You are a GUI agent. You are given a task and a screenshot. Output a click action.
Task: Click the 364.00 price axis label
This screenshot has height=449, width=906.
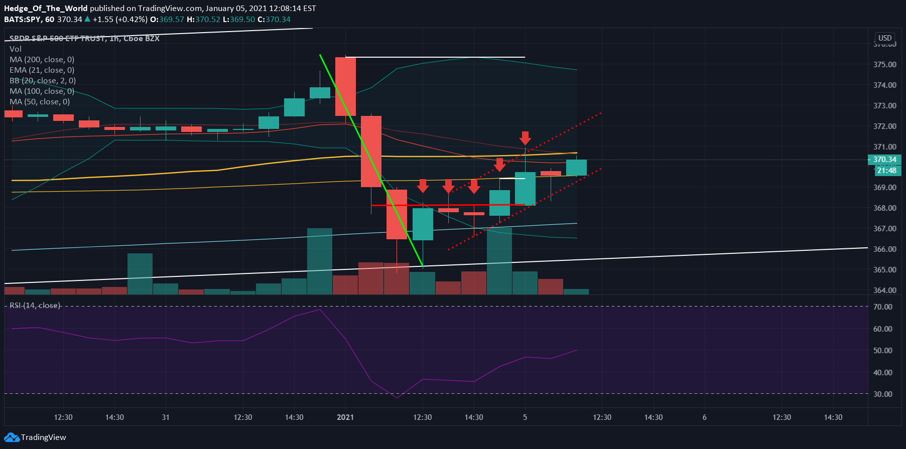884,290
